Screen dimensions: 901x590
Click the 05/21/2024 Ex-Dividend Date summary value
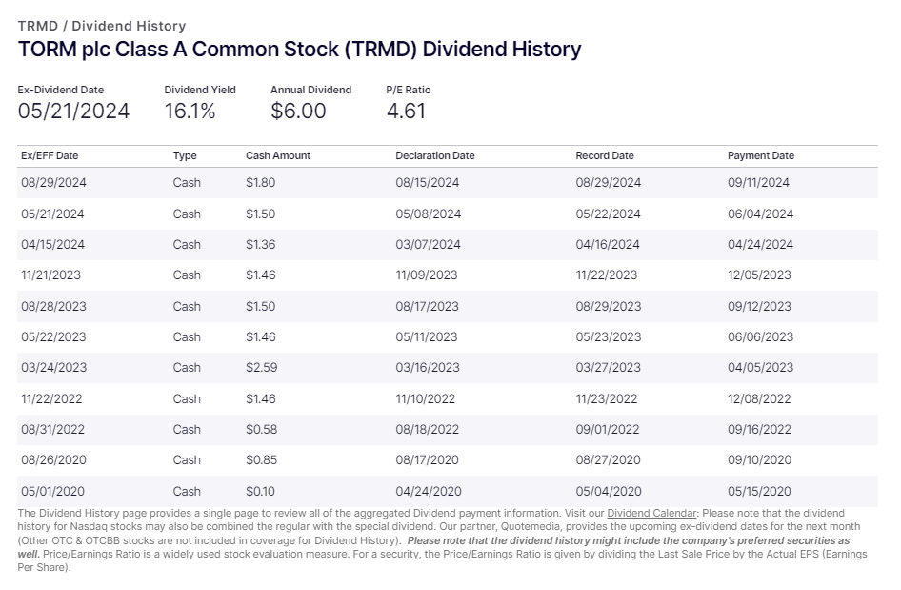(73, 111)
